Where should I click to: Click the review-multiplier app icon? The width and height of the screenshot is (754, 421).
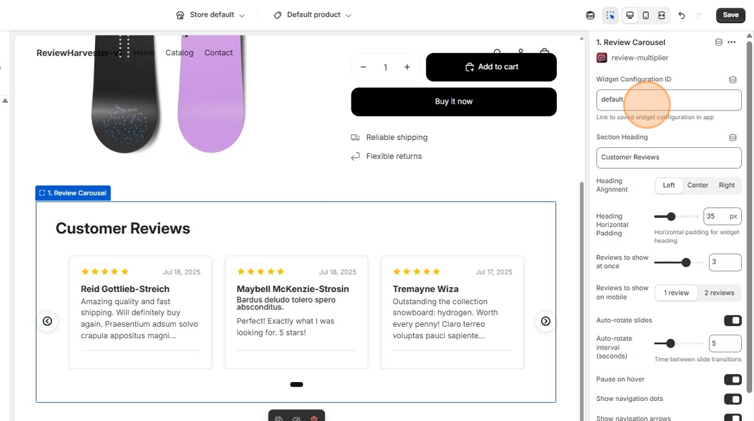(601, 58)
